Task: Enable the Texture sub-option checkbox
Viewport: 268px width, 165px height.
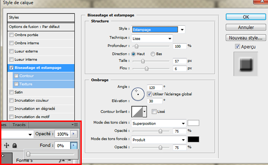Action: 16,84
